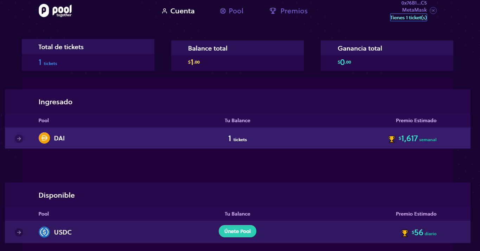Viewport: 480px width, 251px height.
Task: Click the 'Ingresado' section heading
Action: pyautogui.click(x=56, y=102)
